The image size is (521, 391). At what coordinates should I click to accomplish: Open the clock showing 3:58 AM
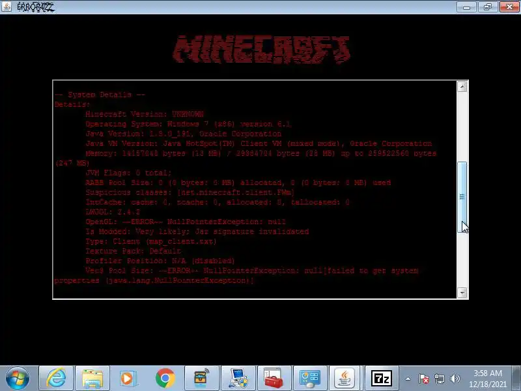point(487,379)
